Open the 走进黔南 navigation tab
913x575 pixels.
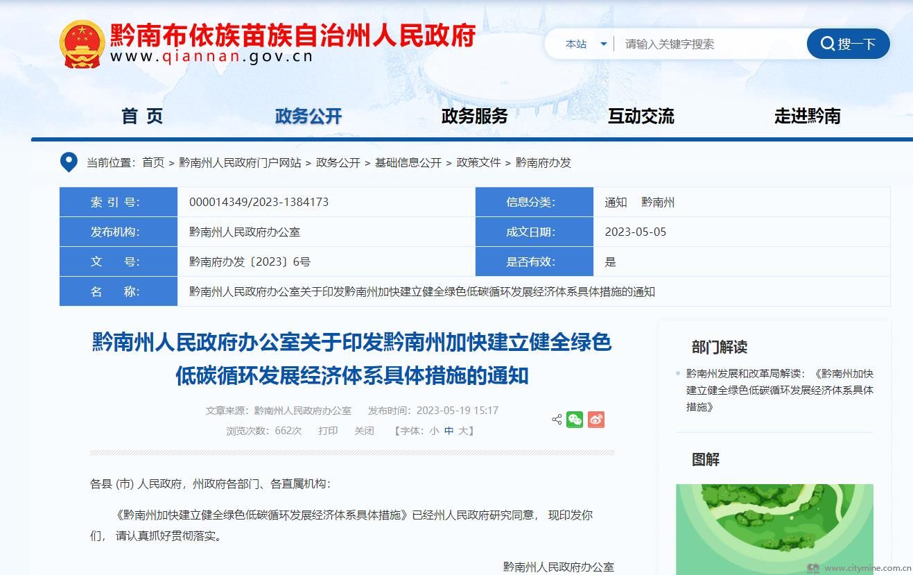808,116
